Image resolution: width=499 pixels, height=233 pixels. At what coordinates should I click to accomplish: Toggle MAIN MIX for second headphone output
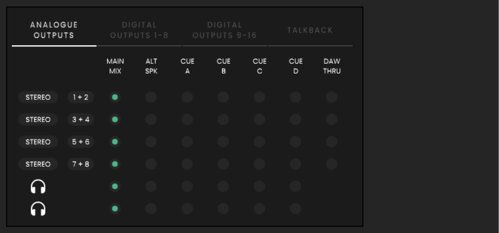click(115, 209)
